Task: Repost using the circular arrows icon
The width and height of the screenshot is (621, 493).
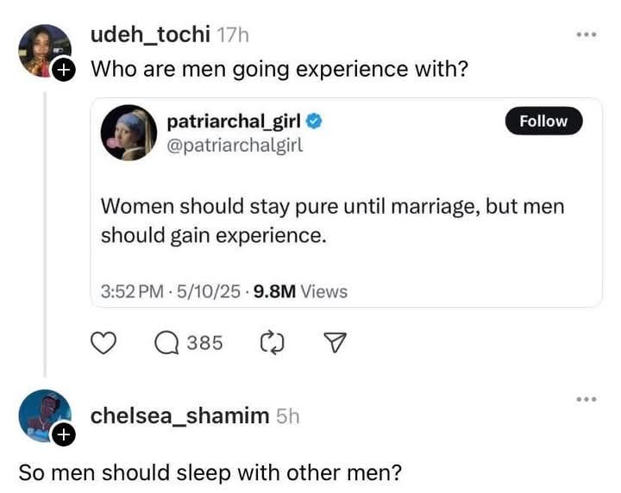Action: point(272,342)
